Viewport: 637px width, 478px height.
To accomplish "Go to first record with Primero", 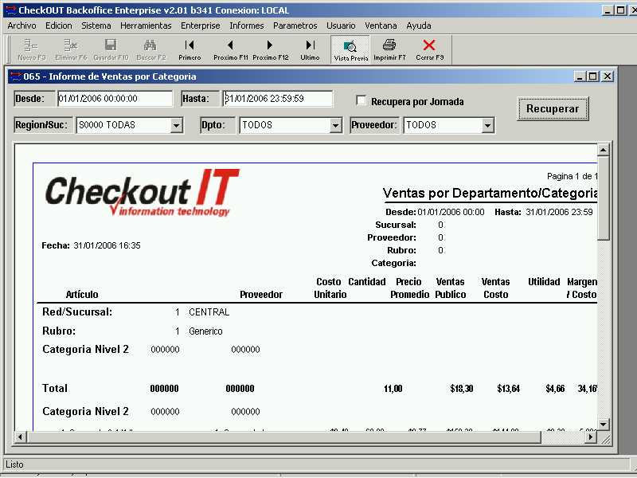I will pos(190,49).
